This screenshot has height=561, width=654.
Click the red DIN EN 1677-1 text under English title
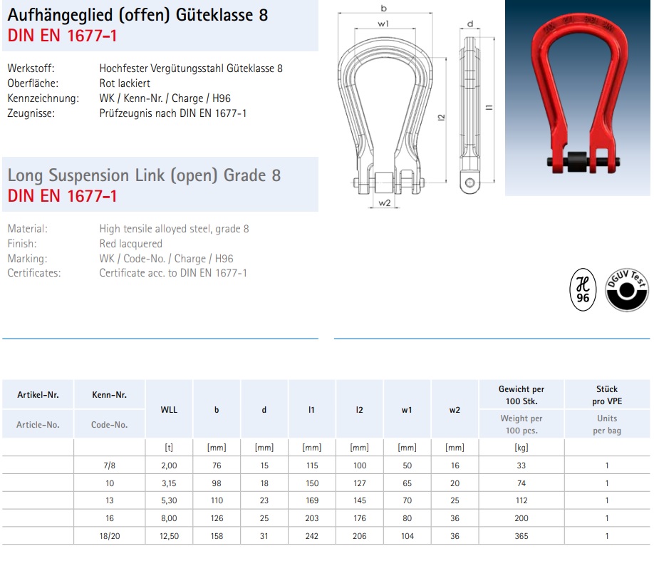pos(62,196)
